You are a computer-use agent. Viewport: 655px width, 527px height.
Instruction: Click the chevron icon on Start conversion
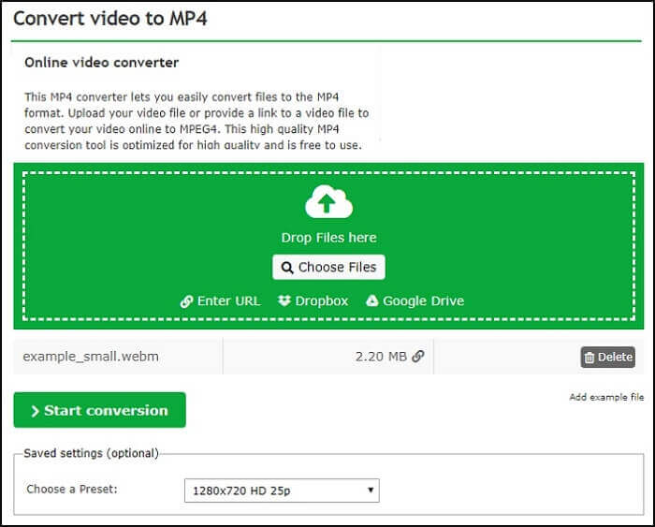tap(35, 411)
